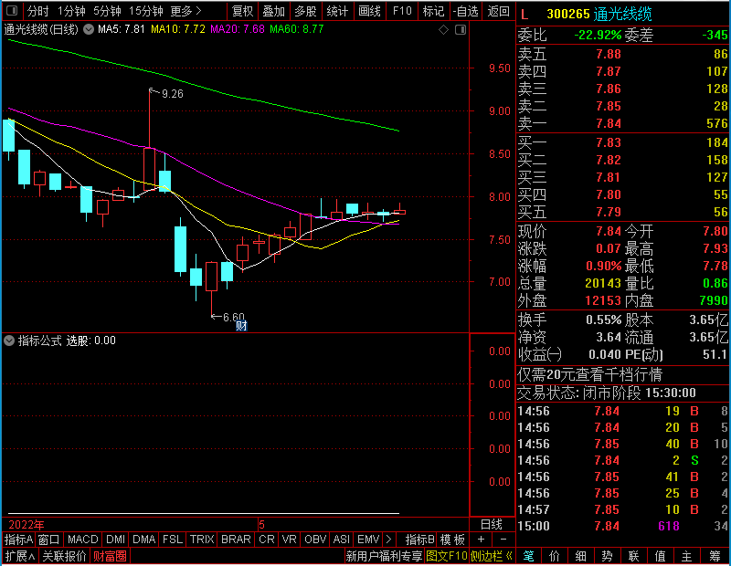
Task: Switch to 1分钟 chart period
Action: [71, 11]
